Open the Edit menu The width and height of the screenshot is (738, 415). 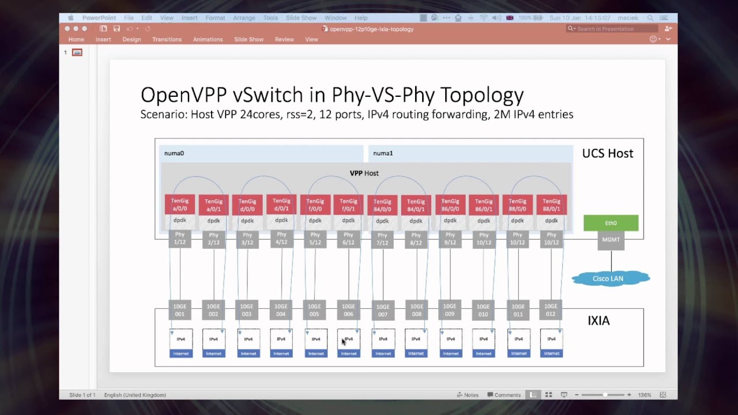(147, 18)
